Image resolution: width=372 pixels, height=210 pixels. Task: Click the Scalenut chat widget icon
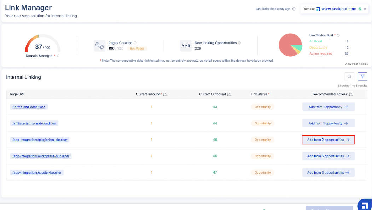[364, 205]
